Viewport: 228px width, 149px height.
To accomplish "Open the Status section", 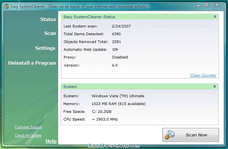I will click(x=48, y=19).
